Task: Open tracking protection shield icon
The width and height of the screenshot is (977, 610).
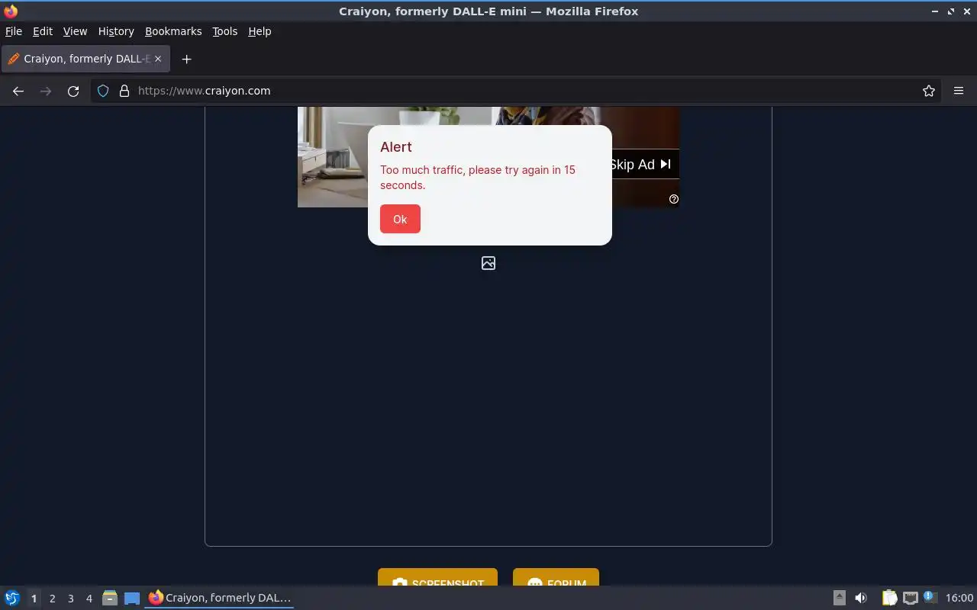Action: tap(103, 91)
